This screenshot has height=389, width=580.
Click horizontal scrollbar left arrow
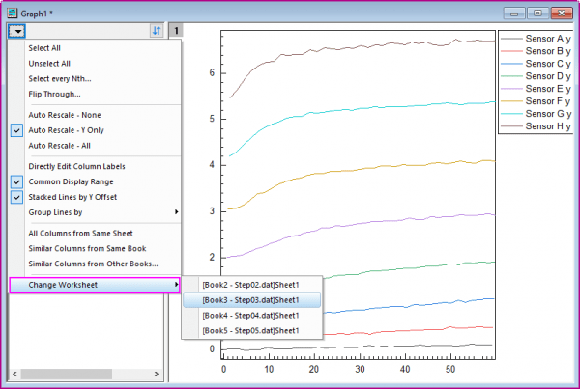click(x=14, y=374)
